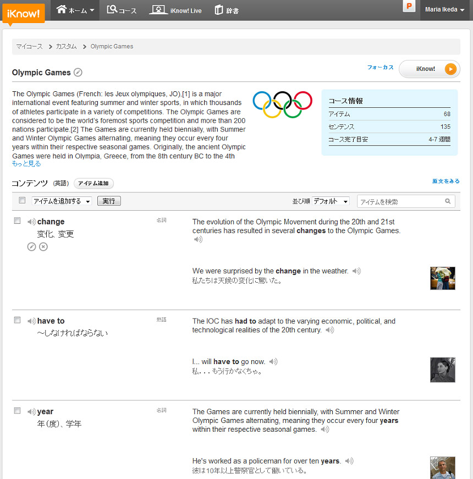Open the weather sentence thumbnail image

click(443, 278)
